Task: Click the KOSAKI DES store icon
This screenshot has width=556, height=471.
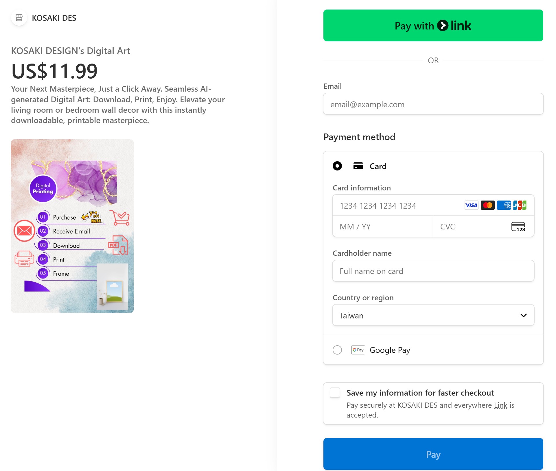Action: coord(19,18)
